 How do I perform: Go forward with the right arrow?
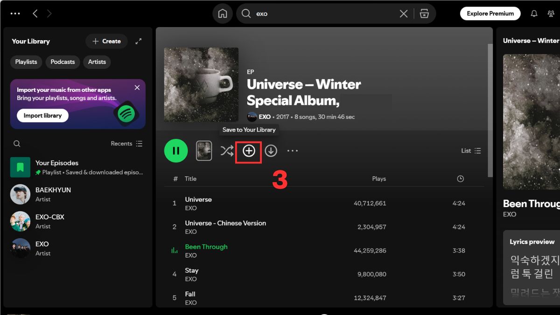tap(49, 14)
